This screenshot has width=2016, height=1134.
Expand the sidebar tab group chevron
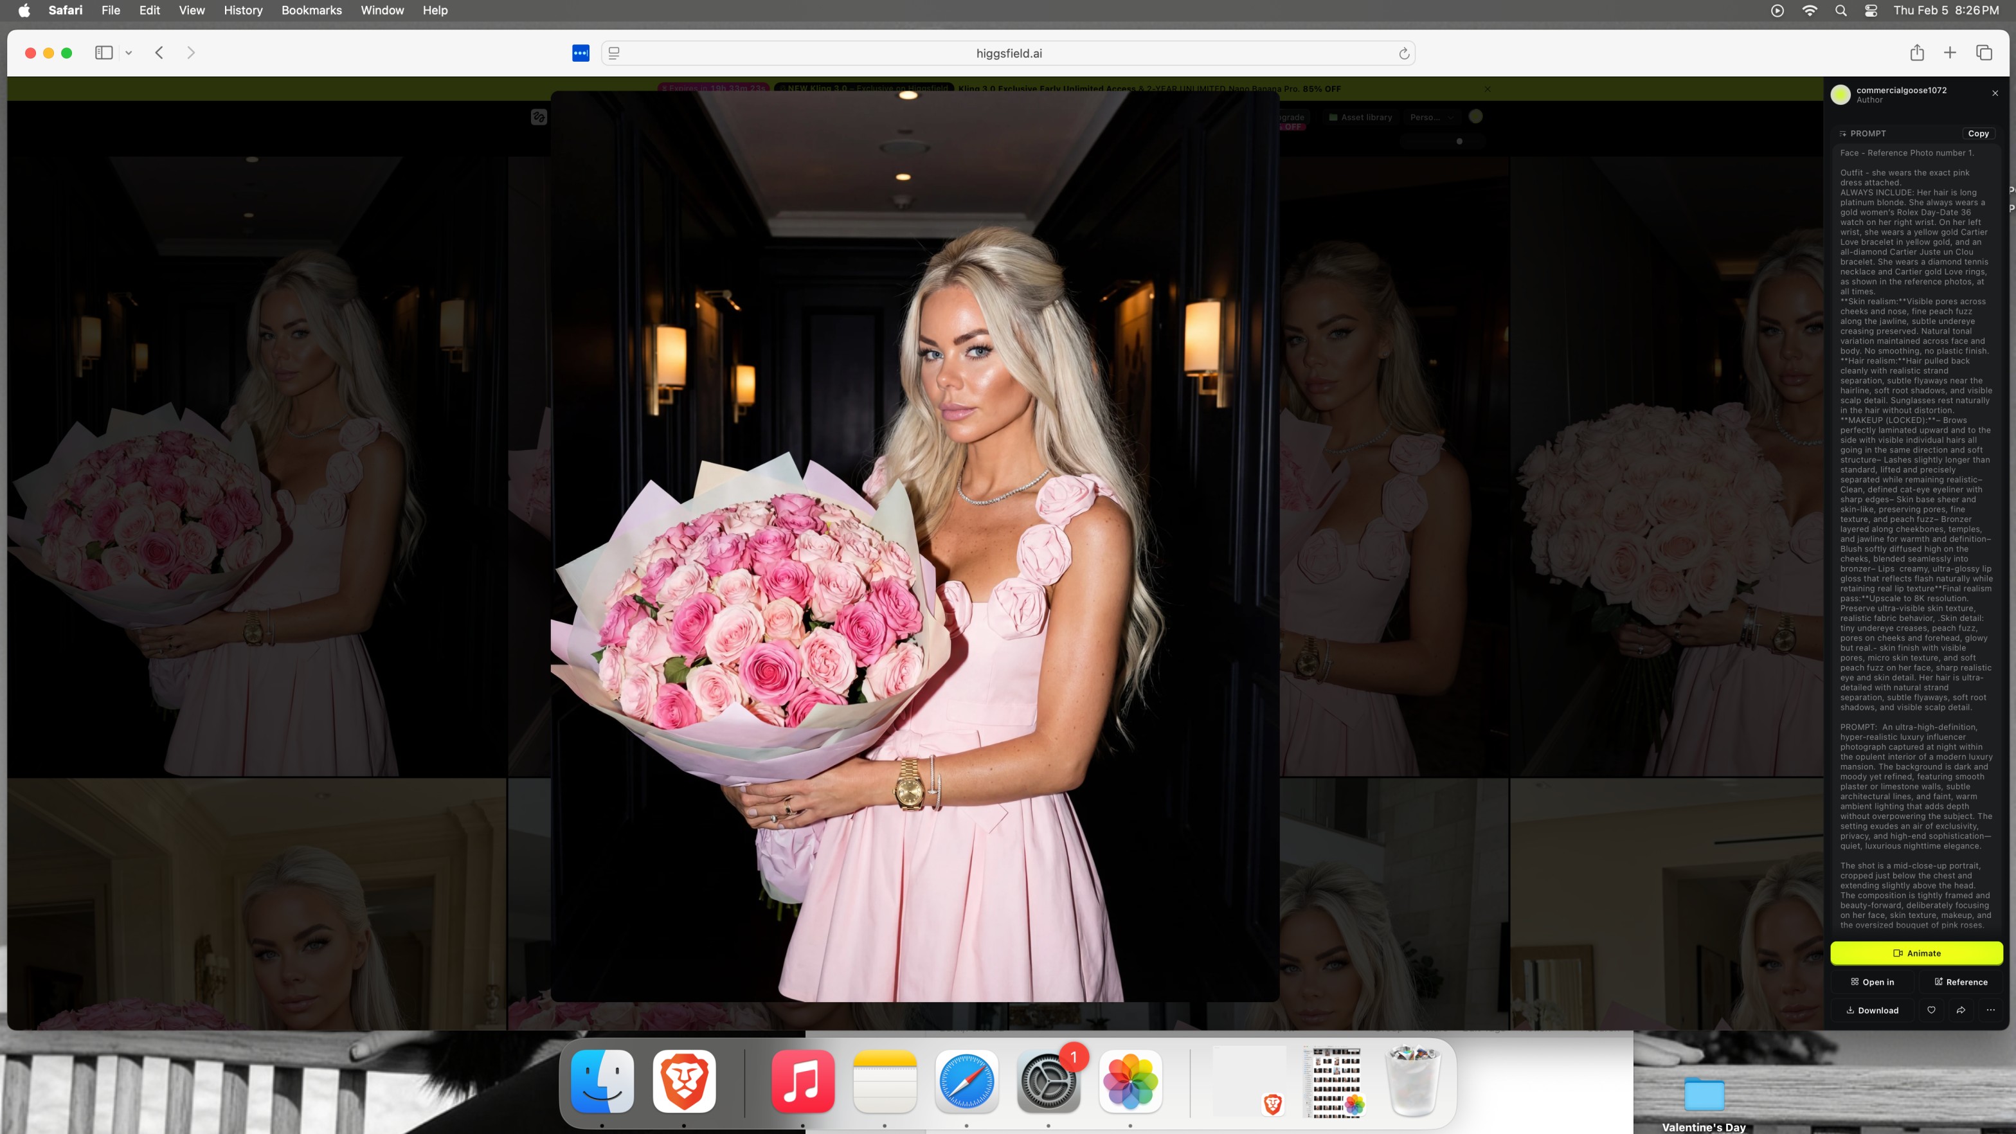tap(129, 53)
